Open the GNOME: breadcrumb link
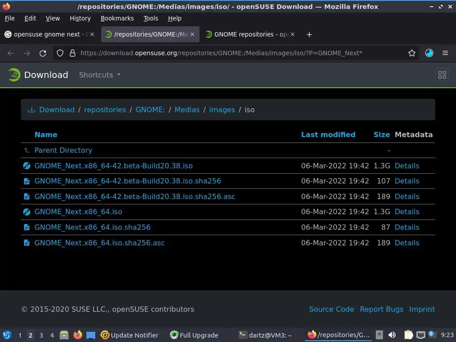Image resolution: width=456 pixels, height=342 pixels. point(150,110)
